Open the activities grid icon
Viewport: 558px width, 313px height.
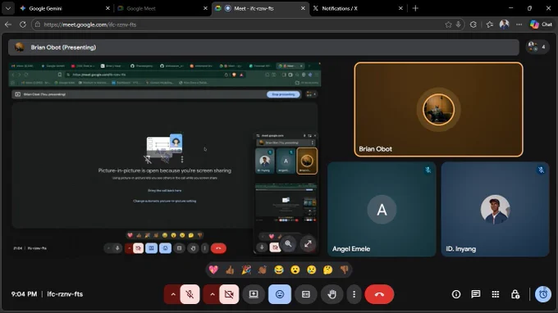(x=496, y=294)
